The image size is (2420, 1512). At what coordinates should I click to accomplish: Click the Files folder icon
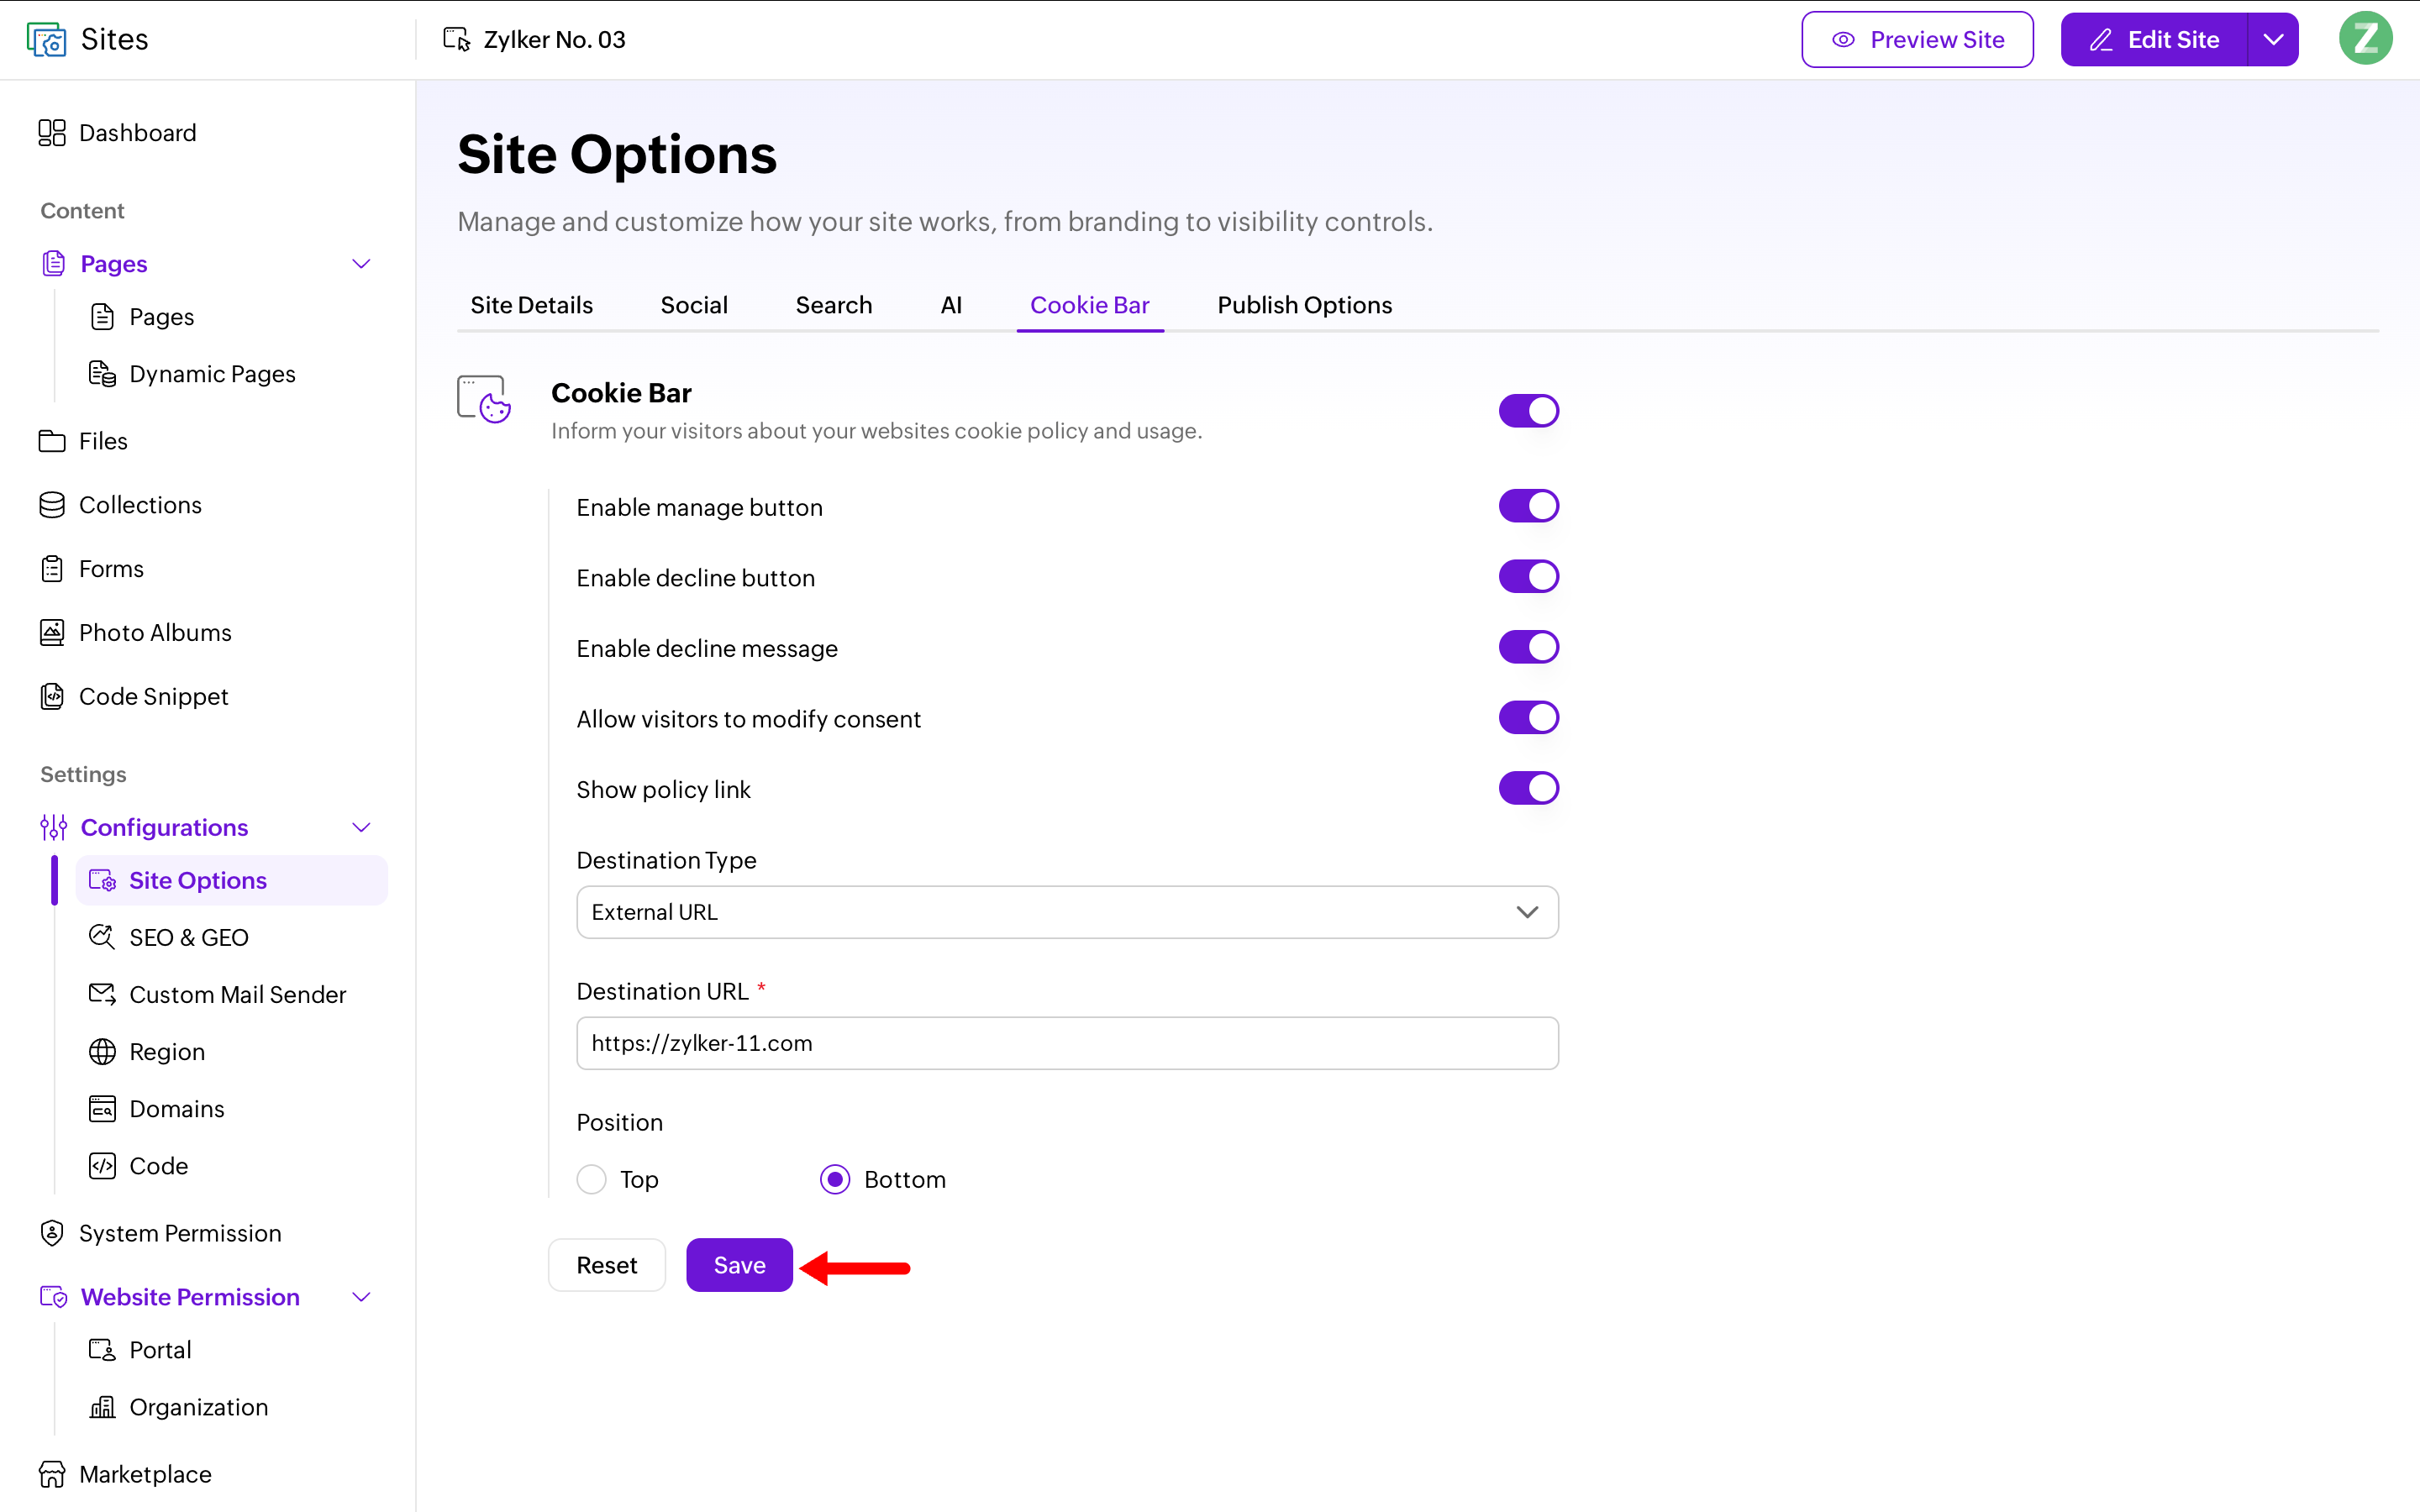coord(52,441)
